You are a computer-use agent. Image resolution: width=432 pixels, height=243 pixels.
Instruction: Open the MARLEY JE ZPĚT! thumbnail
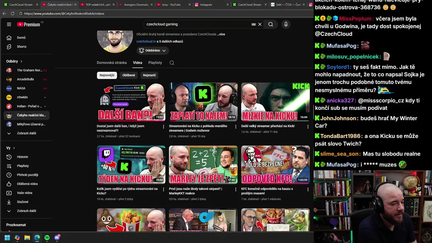click(203, 165)
